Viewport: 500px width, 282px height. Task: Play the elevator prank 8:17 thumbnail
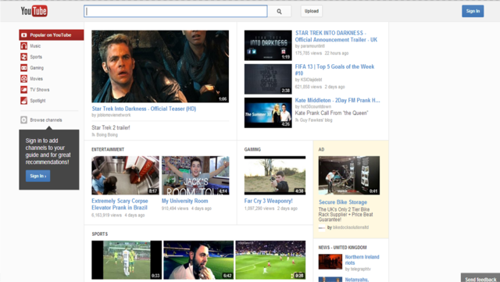click(x=125, y=176)
